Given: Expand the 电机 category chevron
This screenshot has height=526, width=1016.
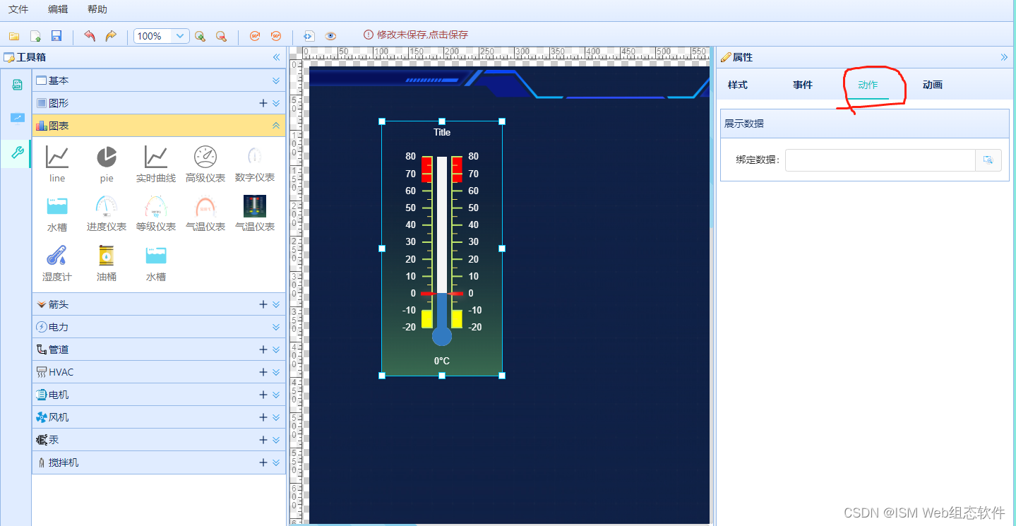Looking at the screenshot, I should tap(276, 395).
